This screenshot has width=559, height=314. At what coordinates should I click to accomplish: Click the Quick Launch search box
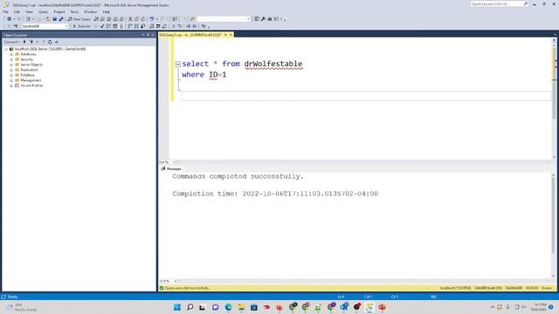[x=499, y=3]
